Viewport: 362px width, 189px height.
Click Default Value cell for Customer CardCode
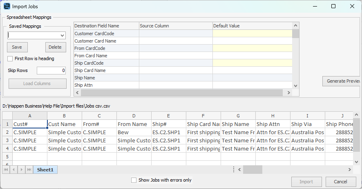coord(253,34)
